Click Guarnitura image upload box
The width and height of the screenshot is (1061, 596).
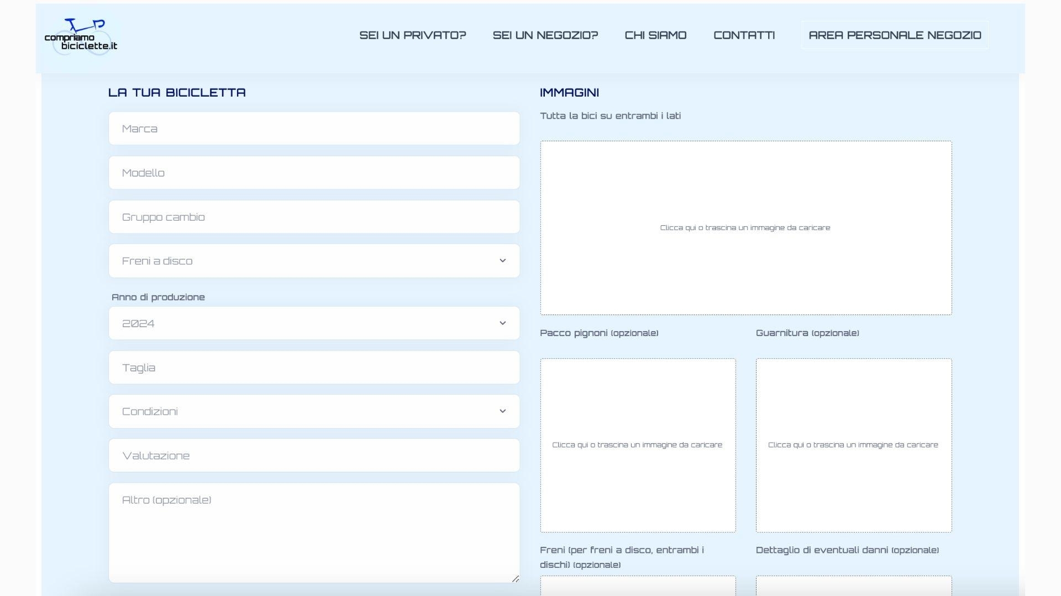853,445
